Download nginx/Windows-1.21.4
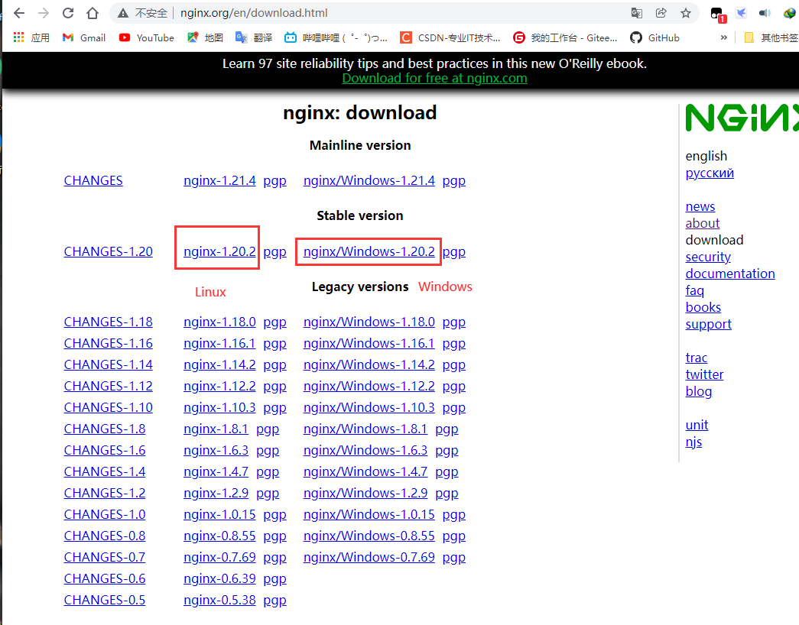 369,181
